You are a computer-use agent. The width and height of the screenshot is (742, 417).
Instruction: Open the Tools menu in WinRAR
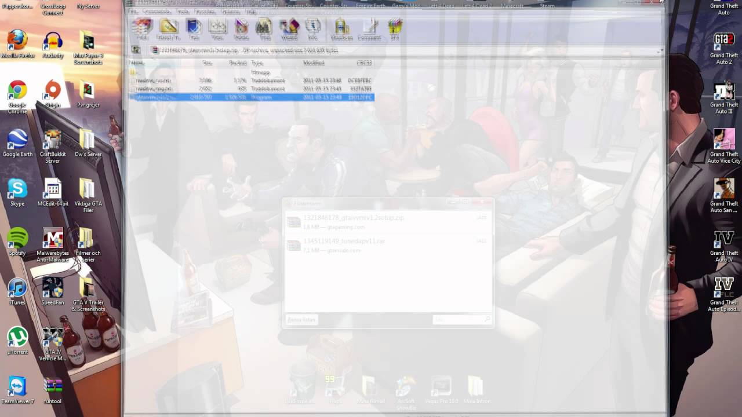pyautogui.click(x=182, y=11)
